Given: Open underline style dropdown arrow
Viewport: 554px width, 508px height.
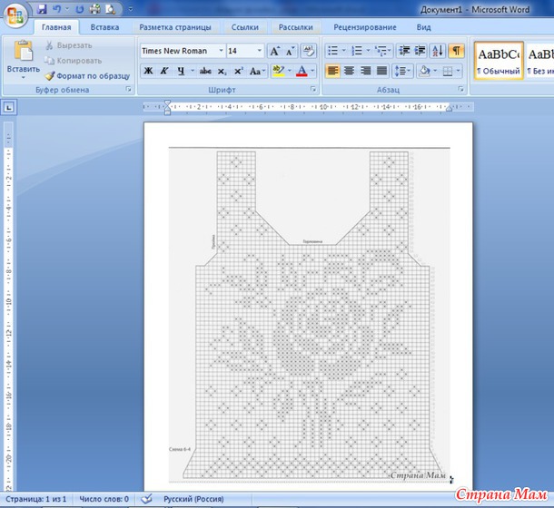Looking at the screenshot, I should [193, 71].
